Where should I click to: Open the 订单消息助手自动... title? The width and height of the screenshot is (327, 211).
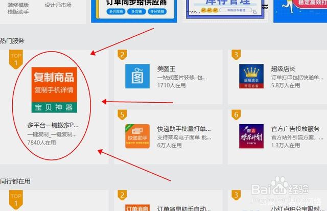184,208
